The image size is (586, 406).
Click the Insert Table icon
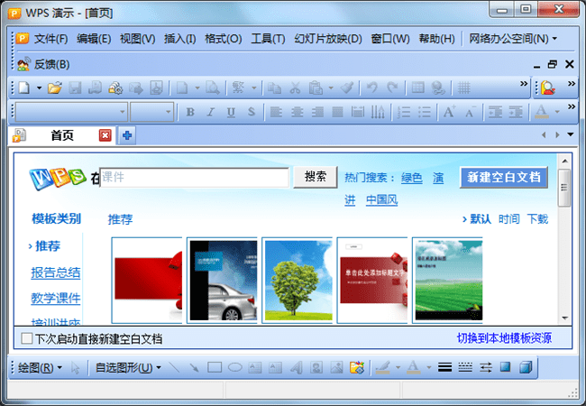coord(417,88)
